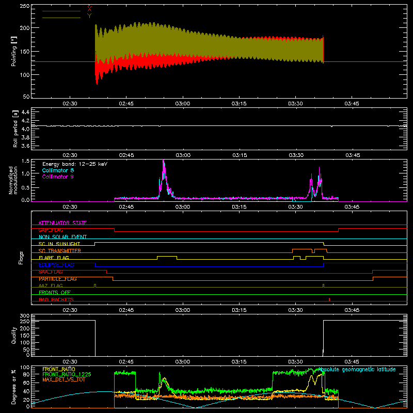Select the 'Degrees or %' axis label
413x413 pixels.
[x=14, y=387]
